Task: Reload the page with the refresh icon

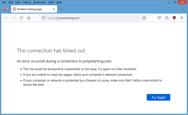Action: coord(21,18)
